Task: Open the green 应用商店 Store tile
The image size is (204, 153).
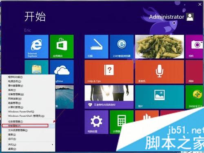Action: [x=62, y=46]
